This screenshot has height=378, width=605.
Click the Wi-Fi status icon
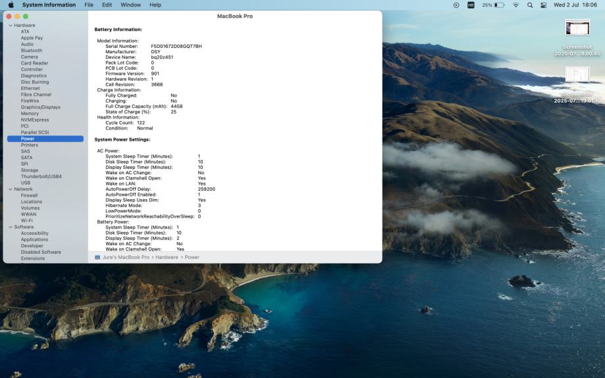[515, 5]
